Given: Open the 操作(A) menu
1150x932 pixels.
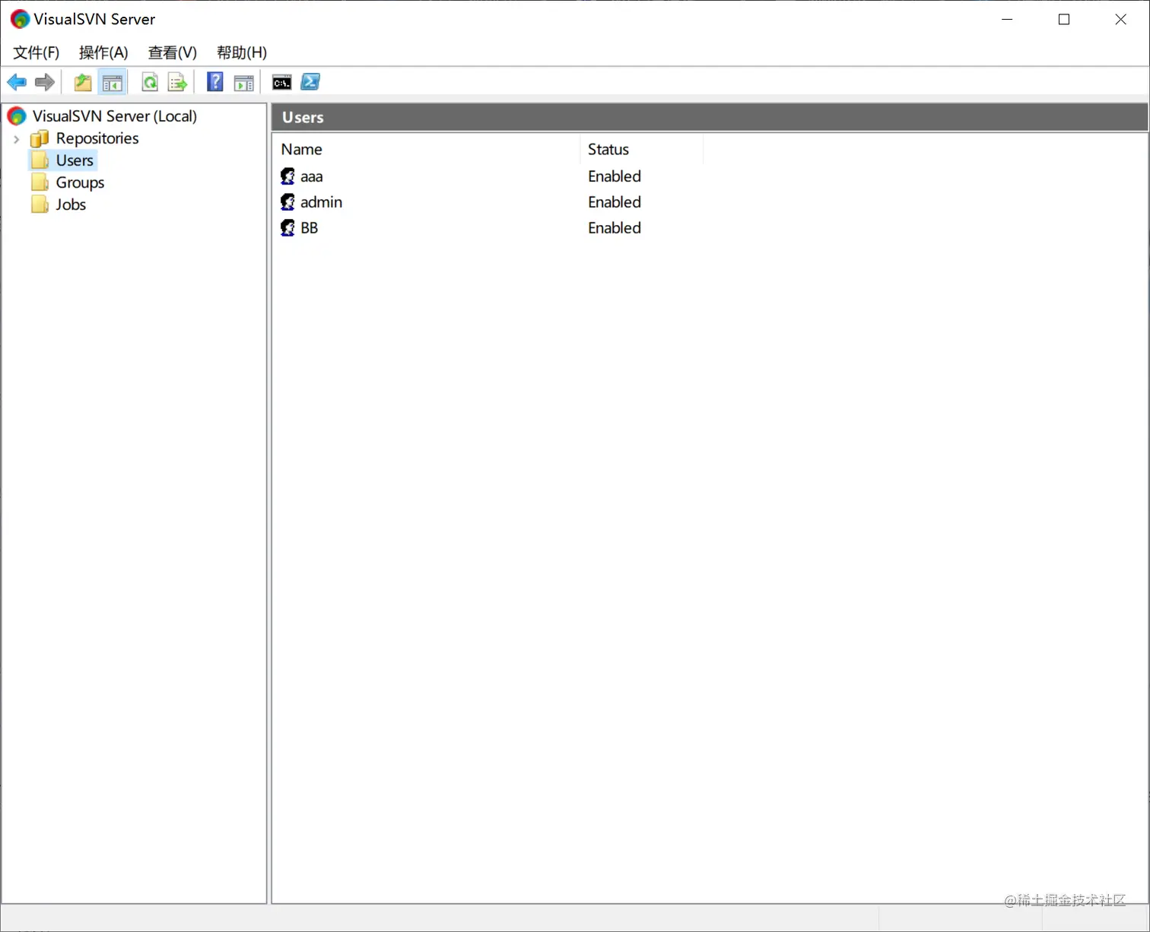Looking at the screenshot, I should pyautogui.click(x=103, y=52).
